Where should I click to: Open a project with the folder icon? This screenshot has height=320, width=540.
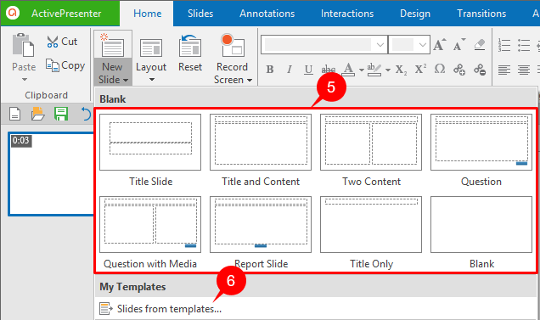[x=38, y=114]
